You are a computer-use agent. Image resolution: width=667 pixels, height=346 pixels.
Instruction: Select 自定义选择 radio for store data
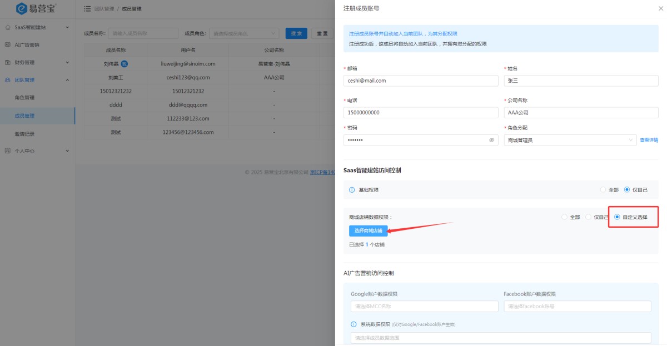pyautogui.click(x=617, y=217)
